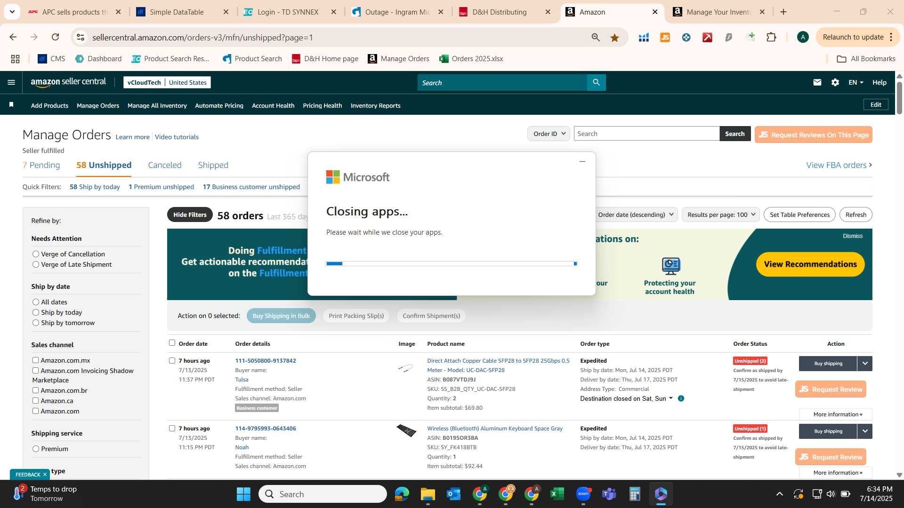
Task: Select the Ship by today radio button
Action: 36,312
